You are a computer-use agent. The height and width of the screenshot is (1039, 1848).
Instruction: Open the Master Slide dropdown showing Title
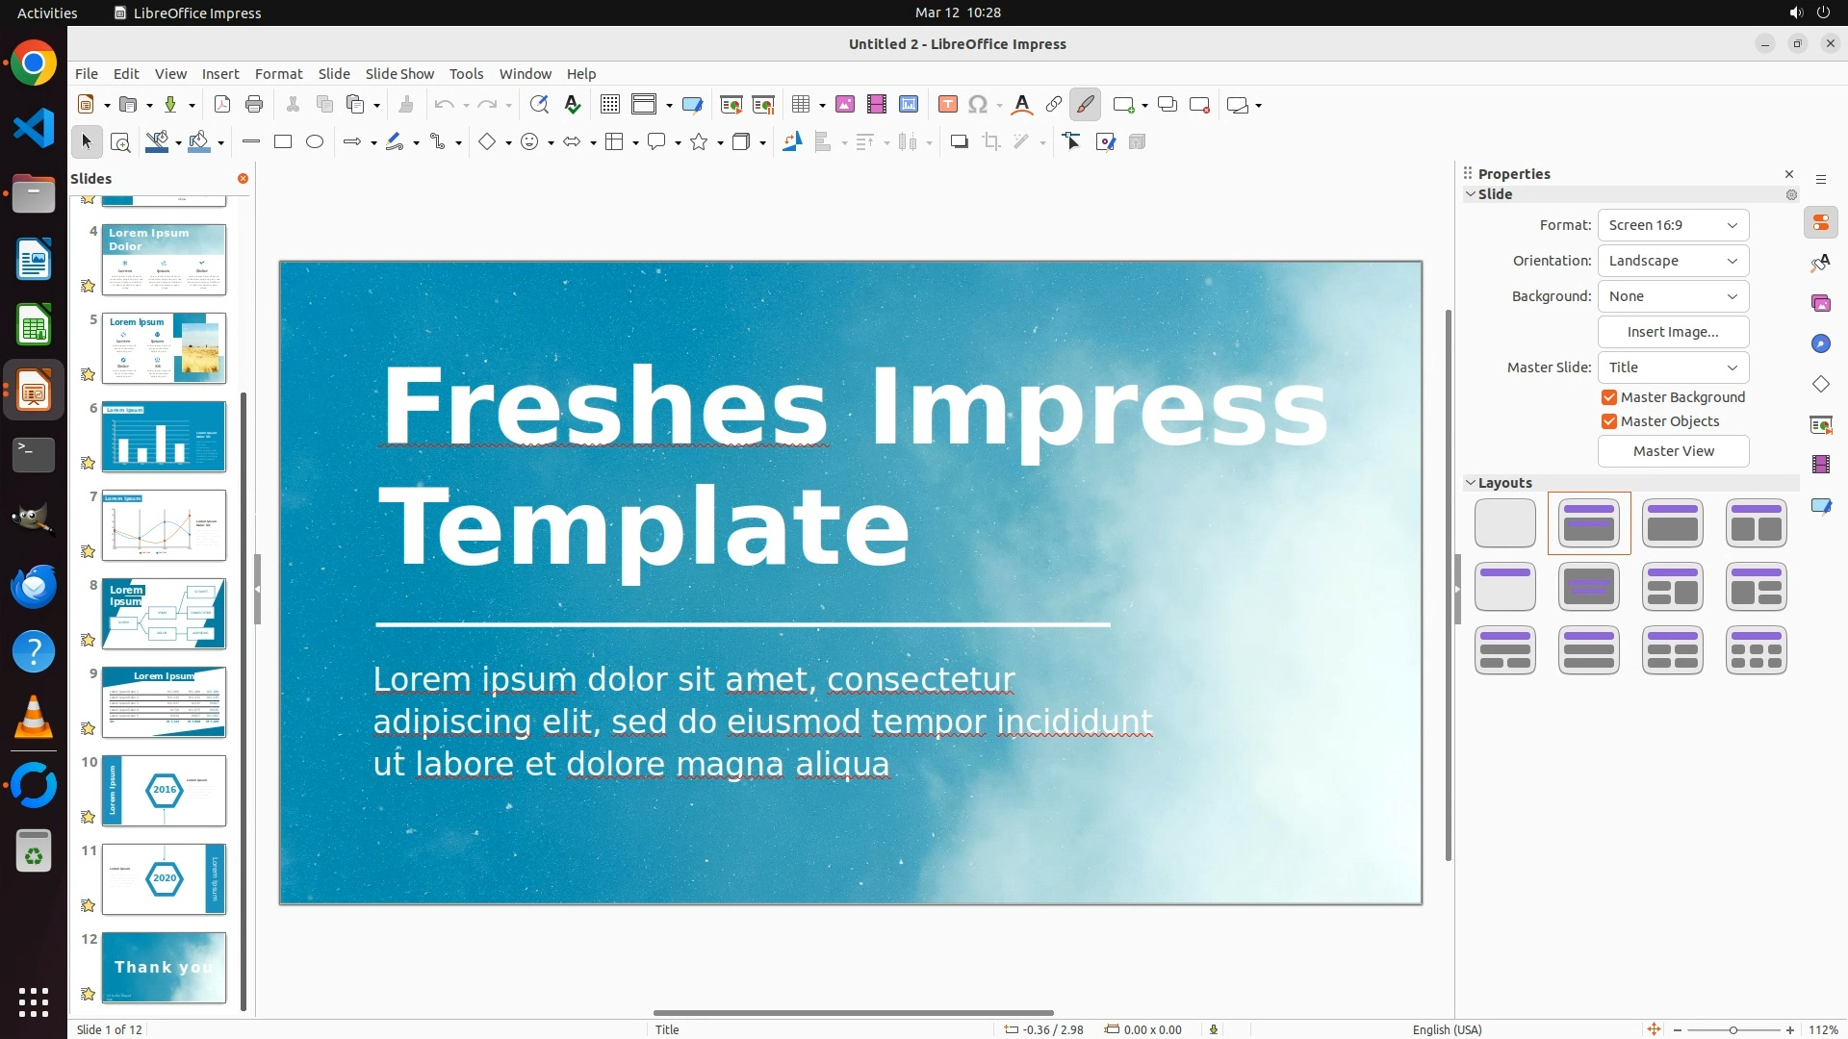coord(1673,367)
